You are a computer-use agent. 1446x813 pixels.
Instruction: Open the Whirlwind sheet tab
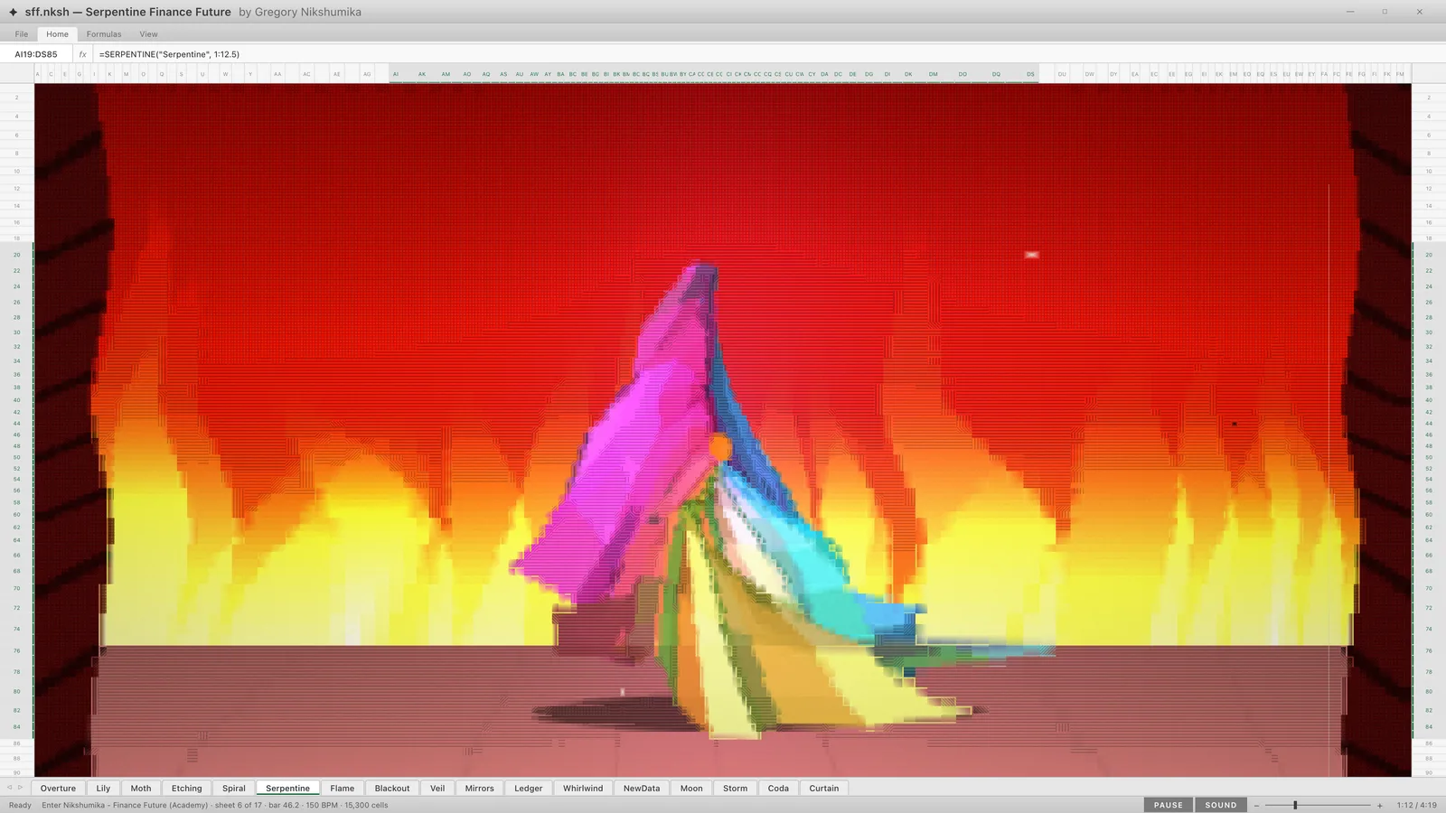click(583, 789)
